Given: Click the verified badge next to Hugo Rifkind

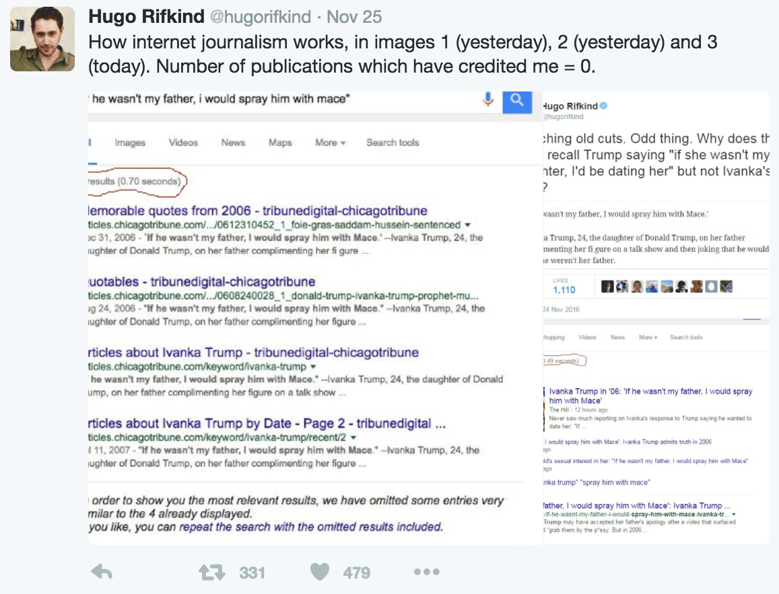Looking at the screenshot, I should coord(604,106).
